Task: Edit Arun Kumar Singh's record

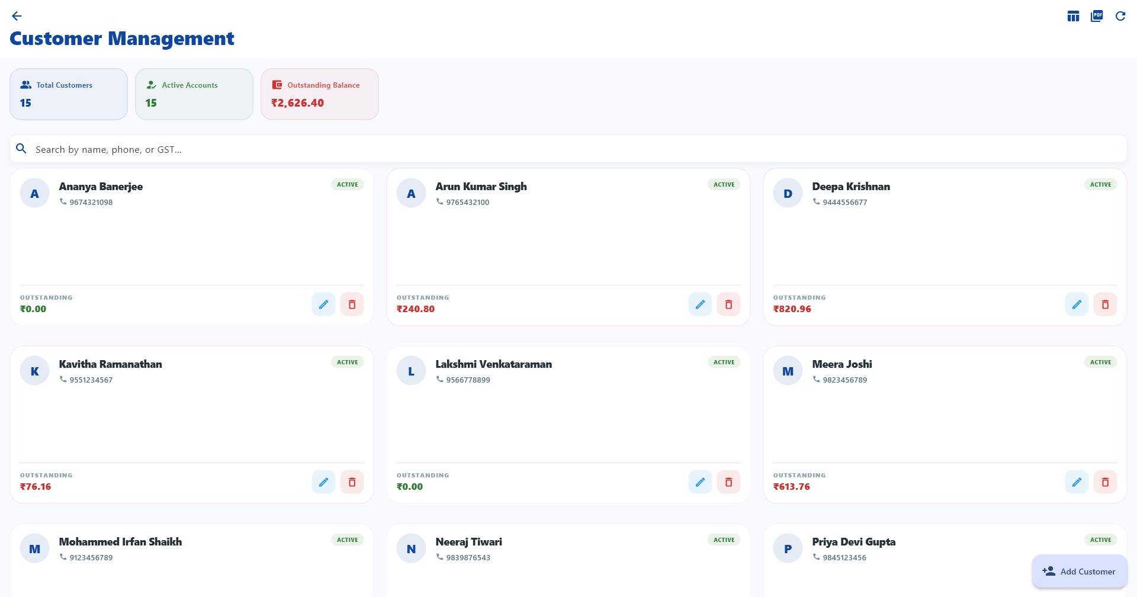Action: pos(700,304)
